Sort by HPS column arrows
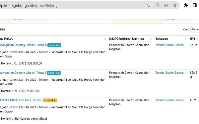The height and width of the screenshot is (124, 199). click(x=197, y=39)
